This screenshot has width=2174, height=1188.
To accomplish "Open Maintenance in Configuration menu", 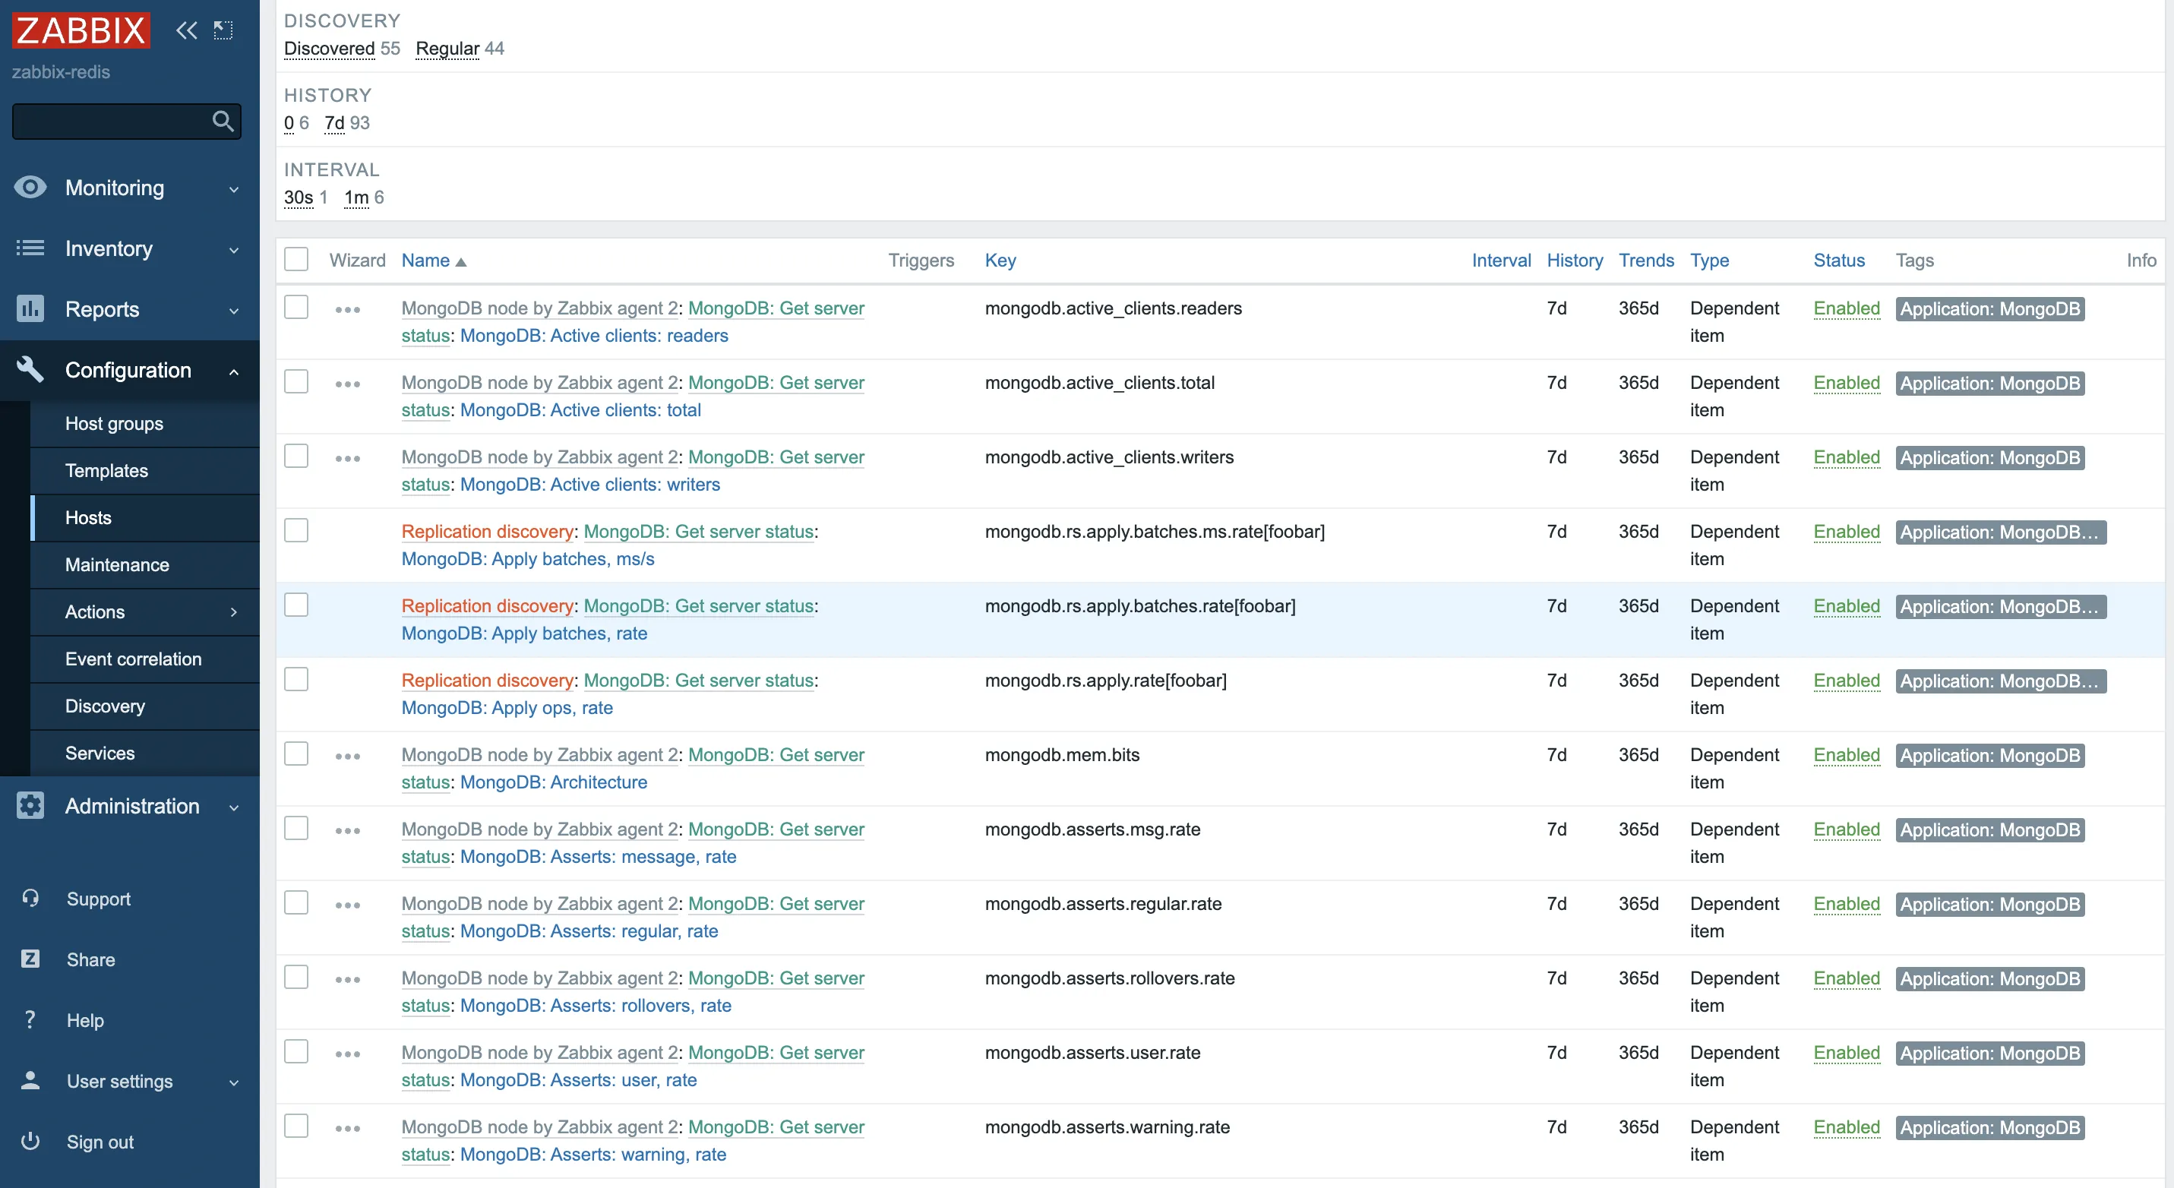I will (x=116, y=564).
